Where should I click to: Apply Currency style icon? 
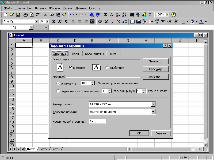100,22
